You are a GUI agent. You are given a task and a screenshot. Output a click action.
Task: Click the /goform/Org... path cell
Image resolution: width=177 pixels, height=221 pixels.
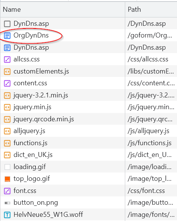click(x=151, y=36)
